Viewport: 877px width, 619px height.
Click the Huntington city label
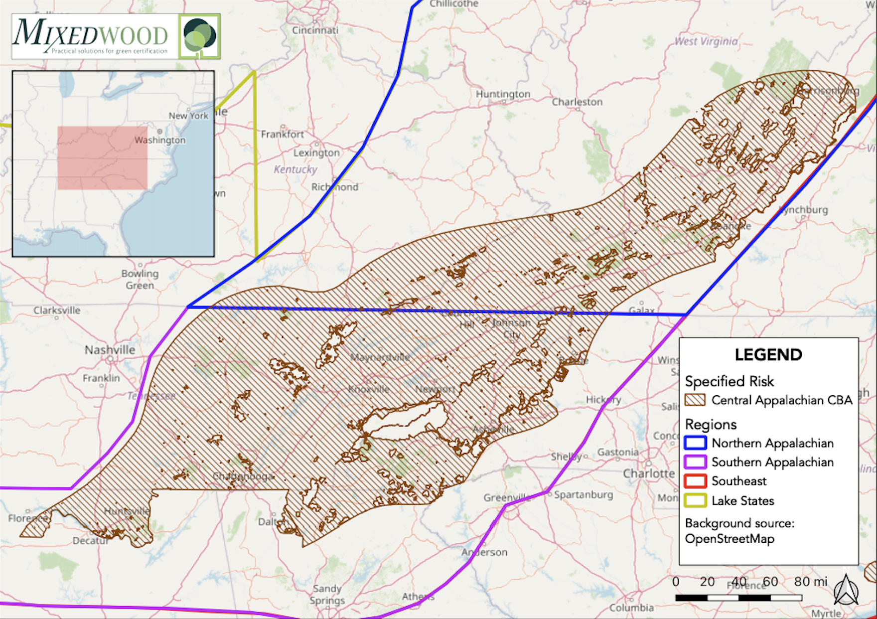pos(503,94)
